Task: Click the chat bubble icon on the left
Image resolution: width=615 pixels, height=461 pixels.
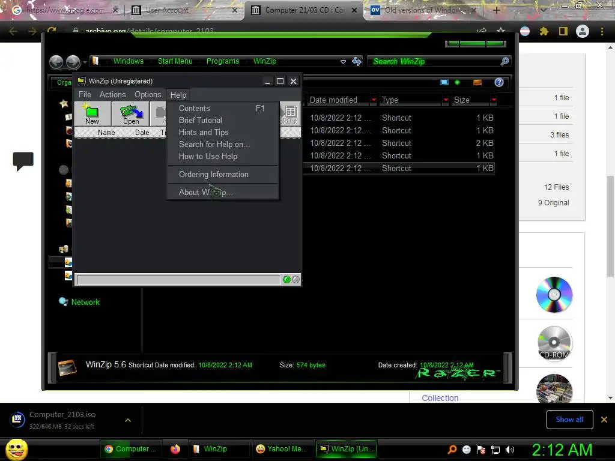Action: click(x=23, y=161)
